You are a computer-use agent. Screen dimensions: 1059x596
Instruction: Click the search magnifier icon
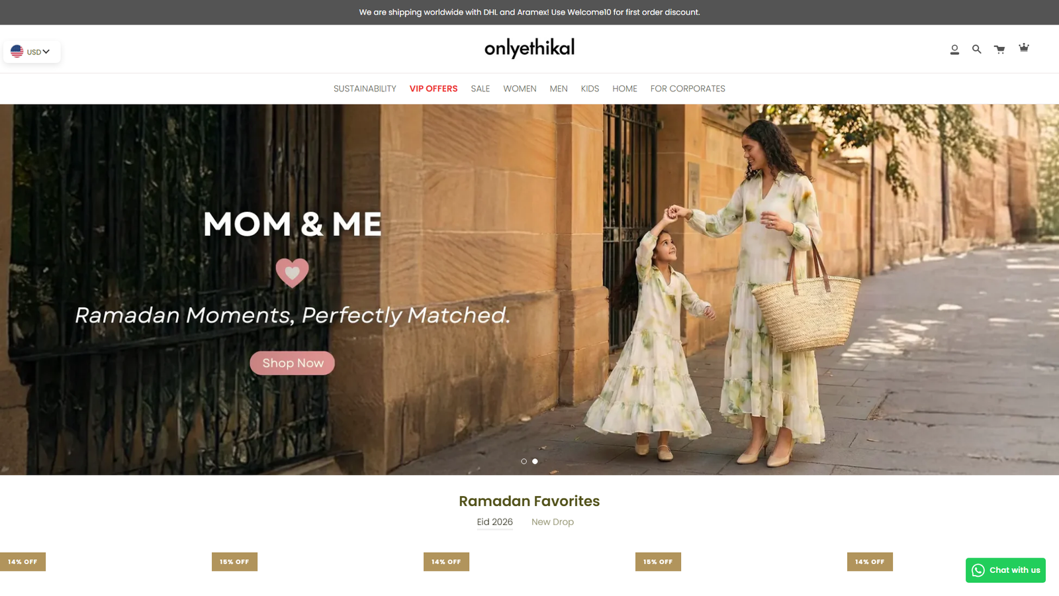coord(976,49)
